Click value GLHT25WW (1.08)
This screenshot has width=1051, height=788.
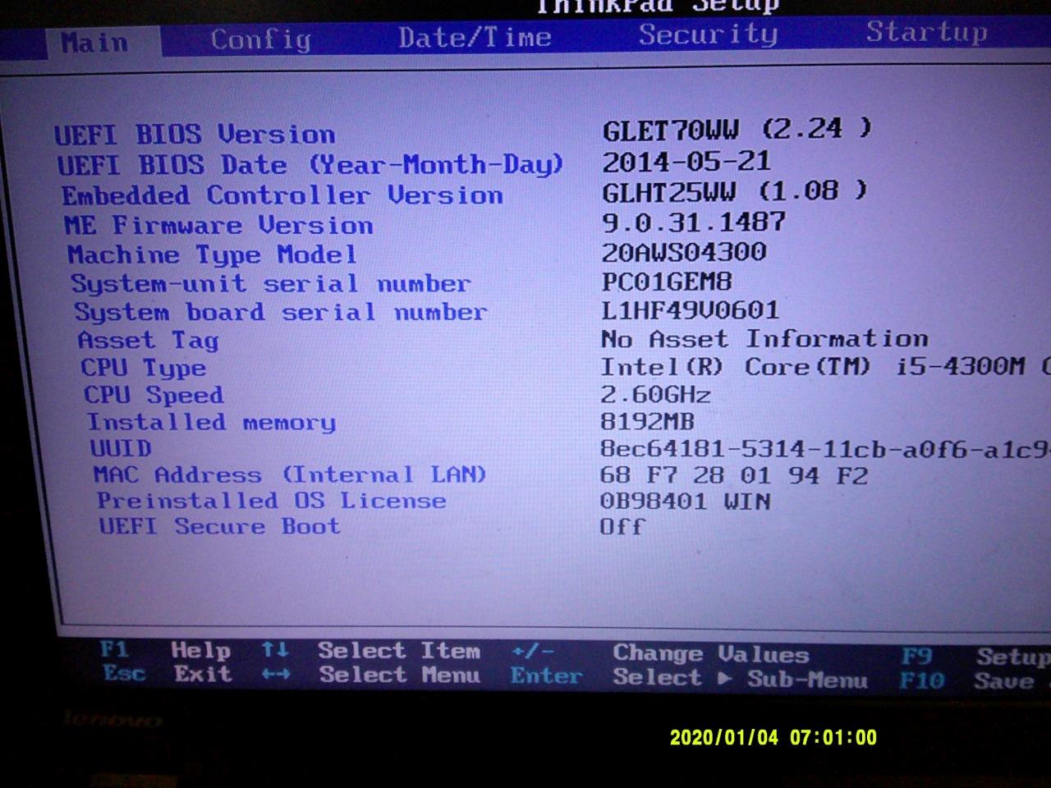[x=734, y=191]
